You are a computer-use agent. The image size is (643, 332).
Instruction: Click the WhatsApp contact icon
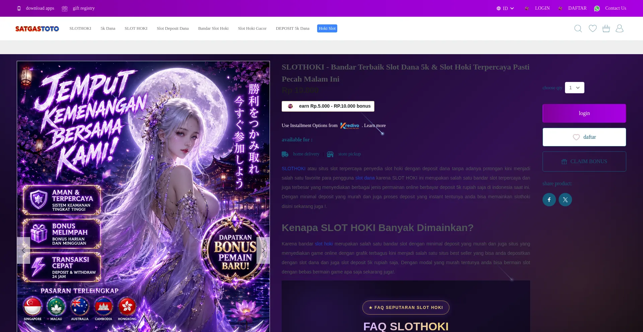(x=597, y=8)
